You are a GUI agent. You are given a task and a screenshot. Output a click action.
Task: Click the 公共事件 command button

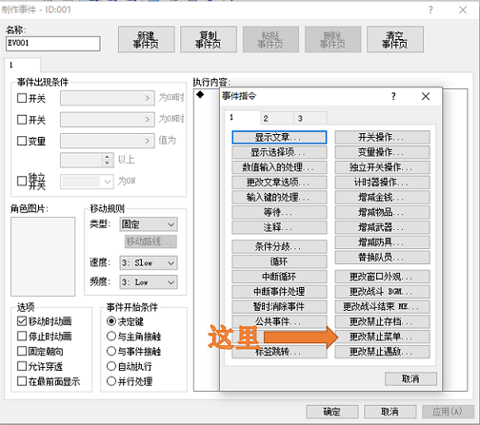pyautogui.click(x=279, y=321)
